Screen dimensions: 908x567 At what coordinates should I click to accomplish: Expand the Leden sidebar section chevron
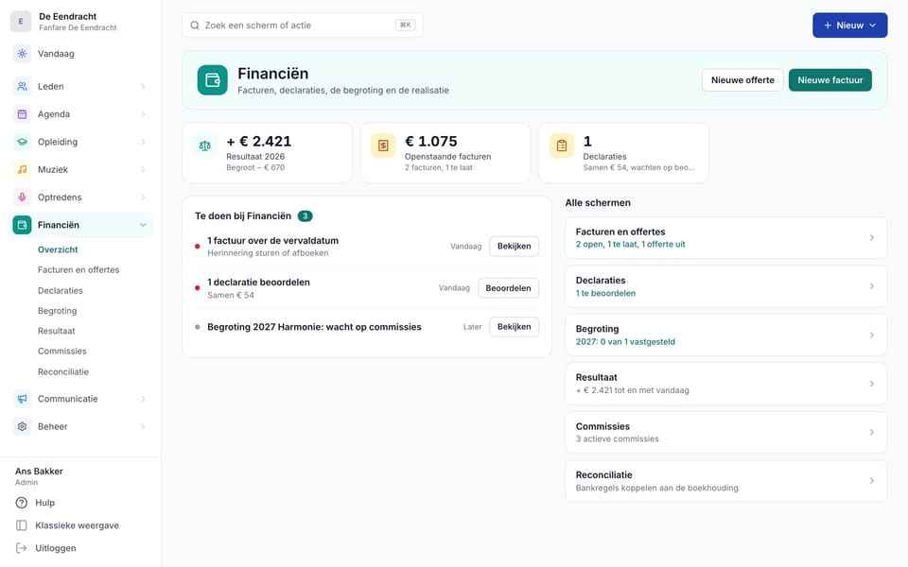tap(143, 86)
